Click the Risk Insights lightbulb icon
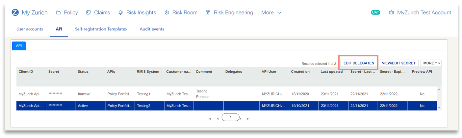 121,13
